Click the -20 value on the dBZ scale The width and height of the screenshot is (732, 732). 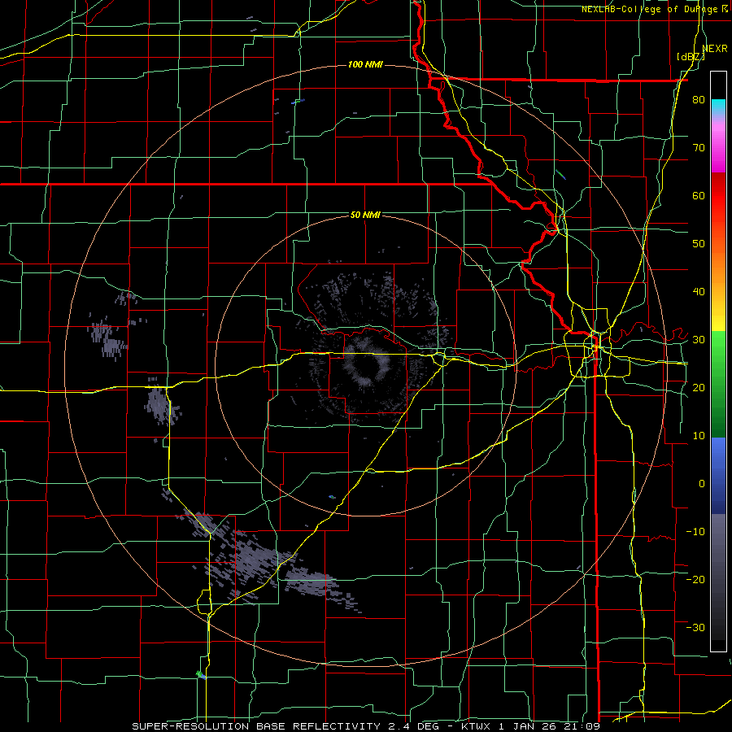click(695, 579)
